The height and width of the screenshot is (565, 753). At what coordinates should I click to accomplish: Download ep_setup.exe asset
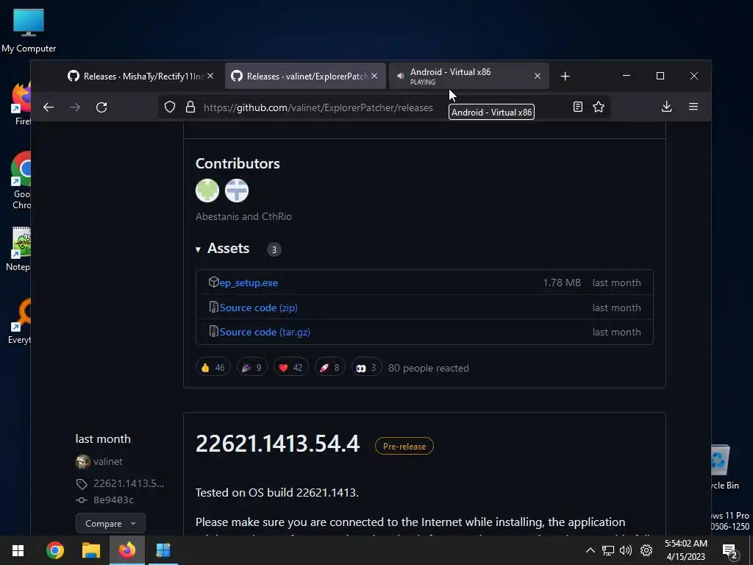click(x=249, y=283)
